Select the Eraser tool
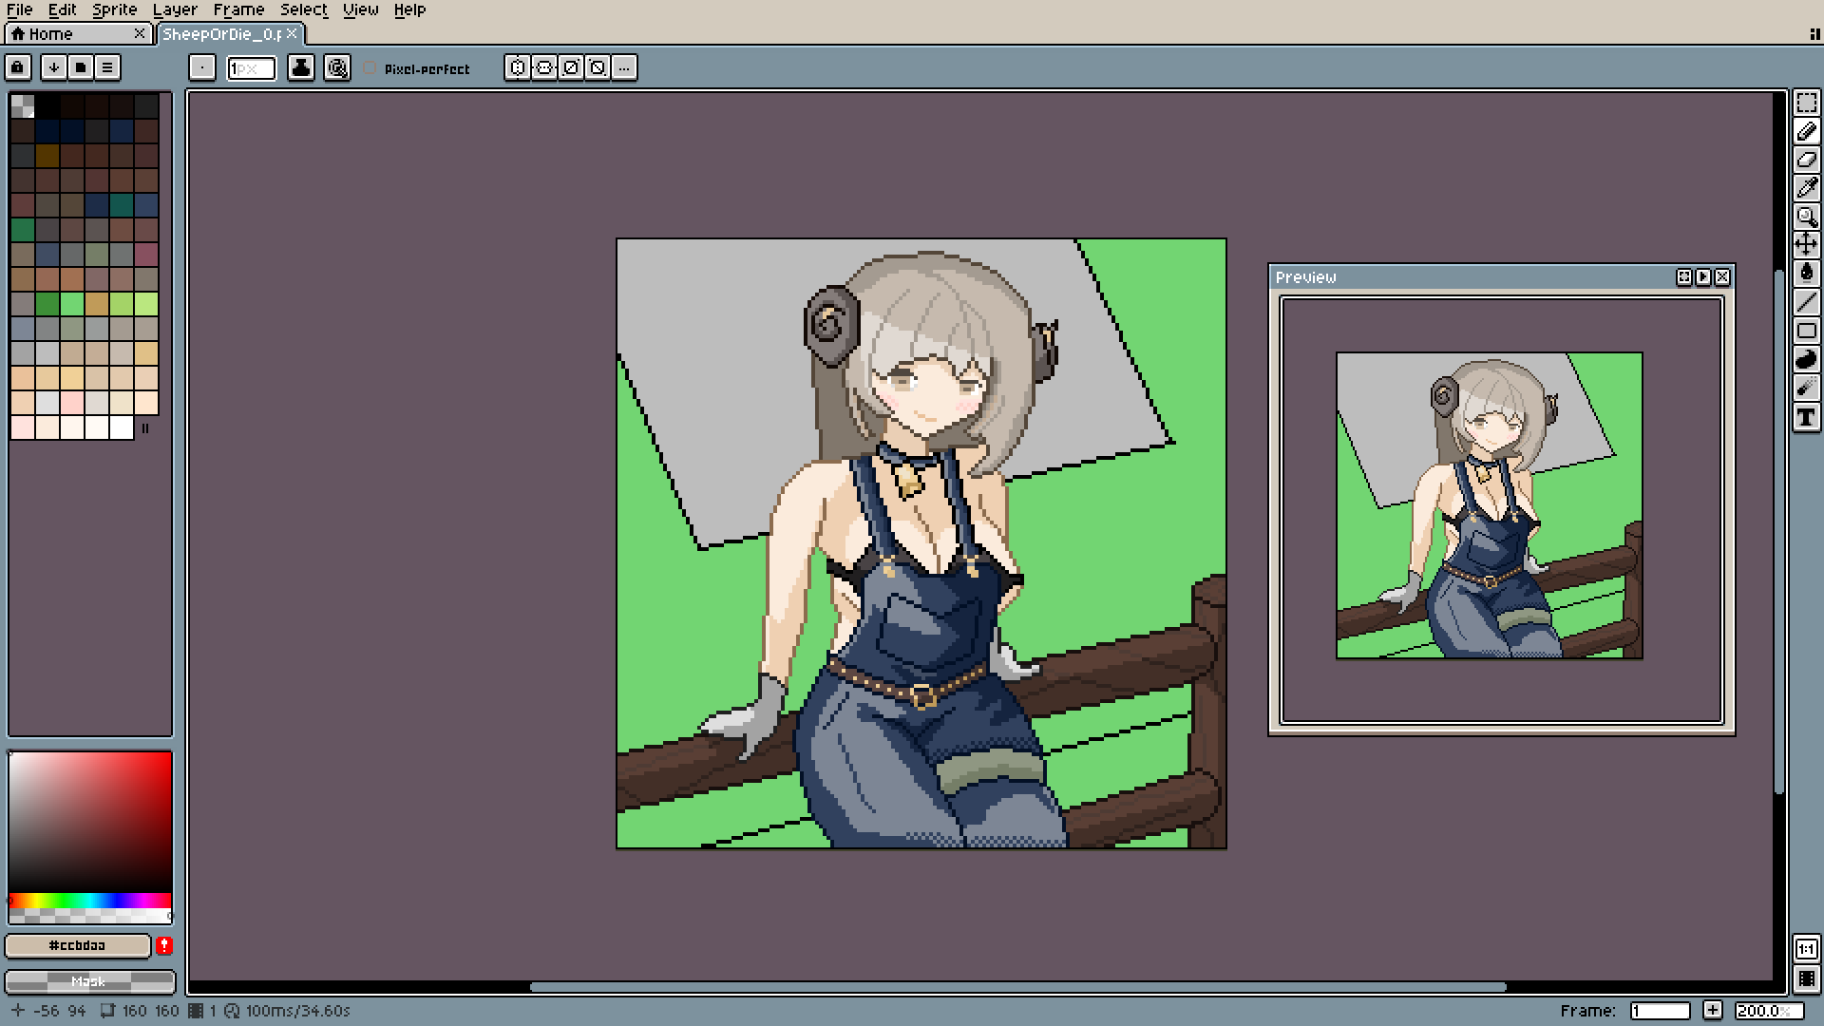This screenshot has width=1824, height=1026. (1806, 160)
